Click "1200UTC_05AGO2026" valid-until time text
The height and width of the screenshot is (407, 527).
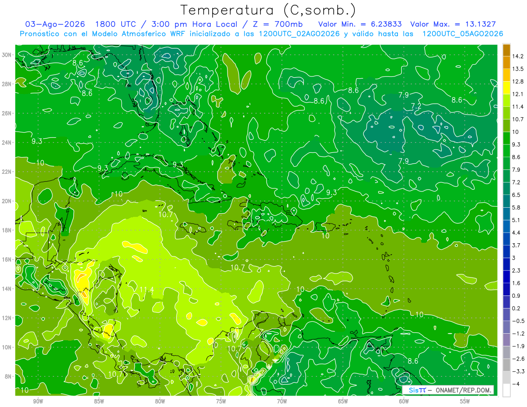(462, 34)
